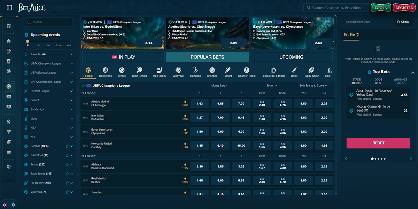The image size is (418, 209).
Task: Open the IN PLAY tab
Action: (x=123, y=56)
